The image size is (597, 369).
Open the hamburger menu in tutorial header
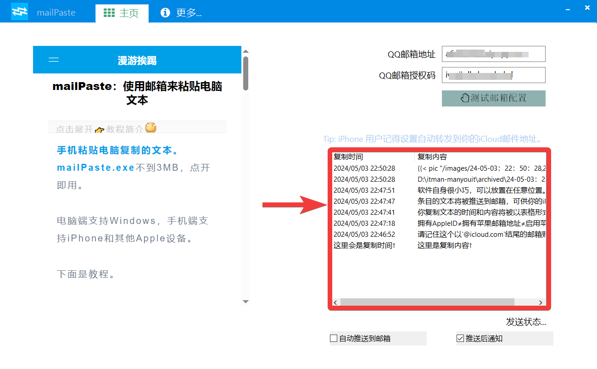[x=54, y=60]
